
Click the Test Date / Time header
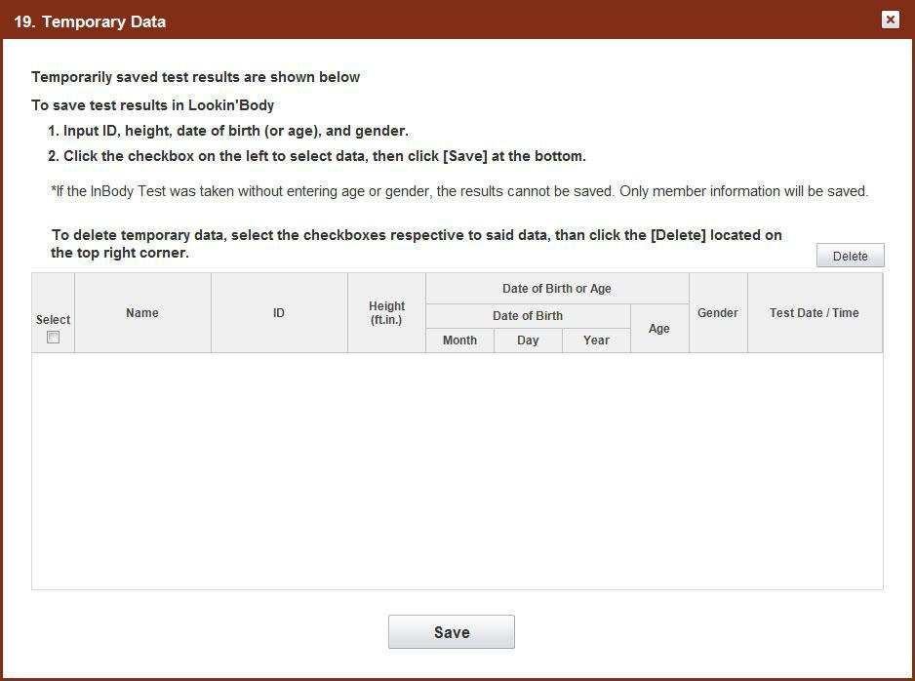815,313
